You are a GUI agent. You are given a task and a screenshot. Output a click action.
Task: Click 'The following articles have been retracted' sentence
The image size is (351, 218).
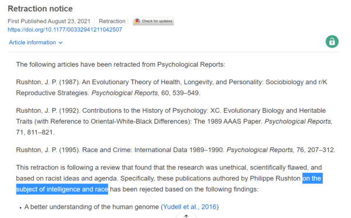[121, 64]
